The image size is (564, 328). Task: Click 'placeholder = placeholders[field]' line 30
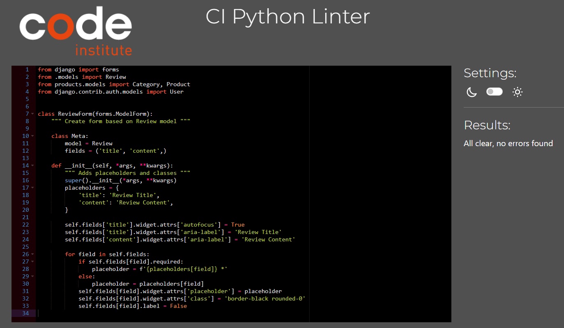click(x=148, y=284)
